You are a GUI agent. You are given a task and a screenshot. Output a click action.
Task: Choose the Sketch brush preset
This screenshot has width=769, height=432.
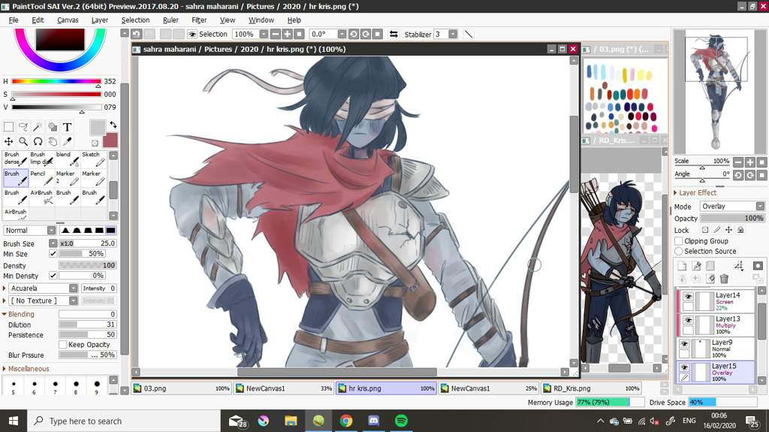[93, 159]
